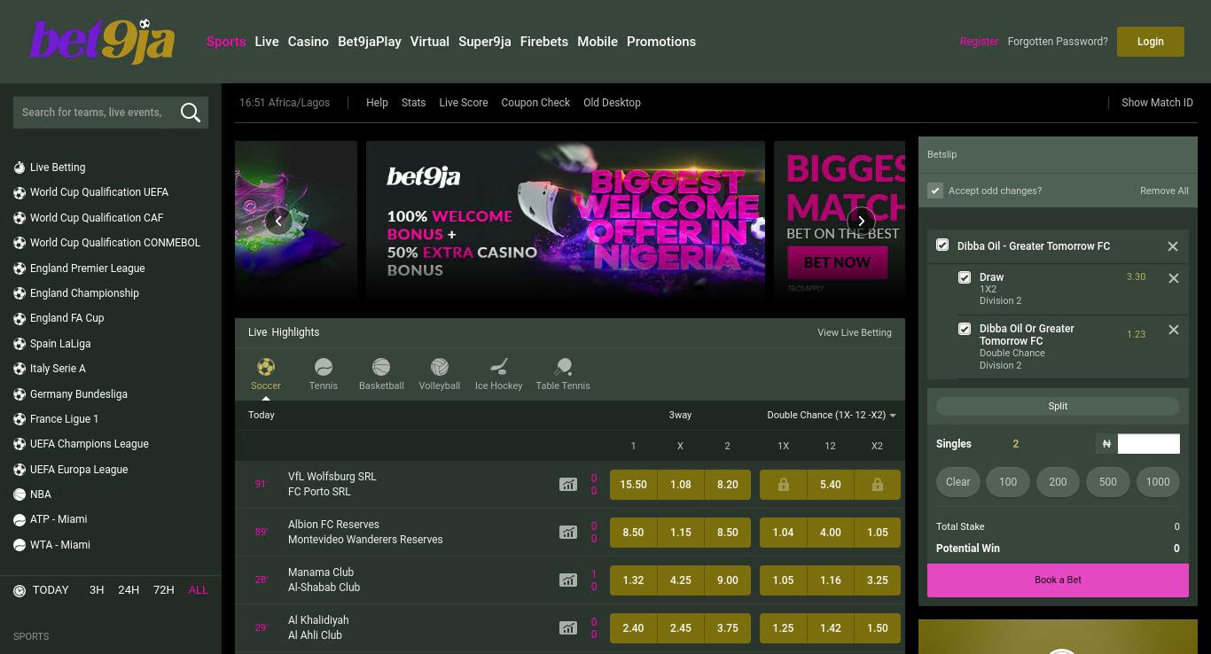Screen dimensions: 1211x654
Task: Open stats icon for VfL Wolfsburg SRL match
Action: pyautogui.click(x=567, y=485)
